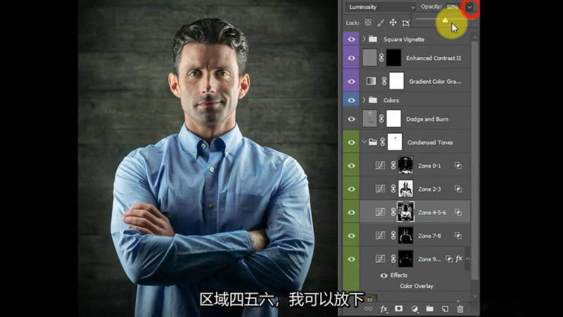Click the curves adjustment icon on Zone 7-8
The height and width of the screenshot is (317, 563).
pyautogui.click(x=380, y=235)
